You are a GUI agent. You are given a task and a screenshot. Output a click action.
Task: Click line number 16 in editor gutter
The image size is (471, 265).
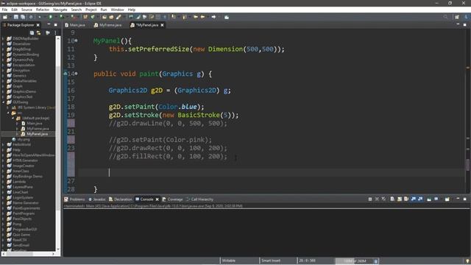(71, 90)
